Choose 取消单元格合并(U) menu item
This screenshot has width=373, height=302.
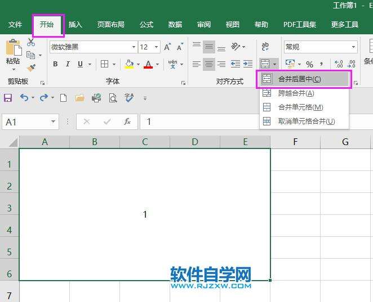(304, 121)
